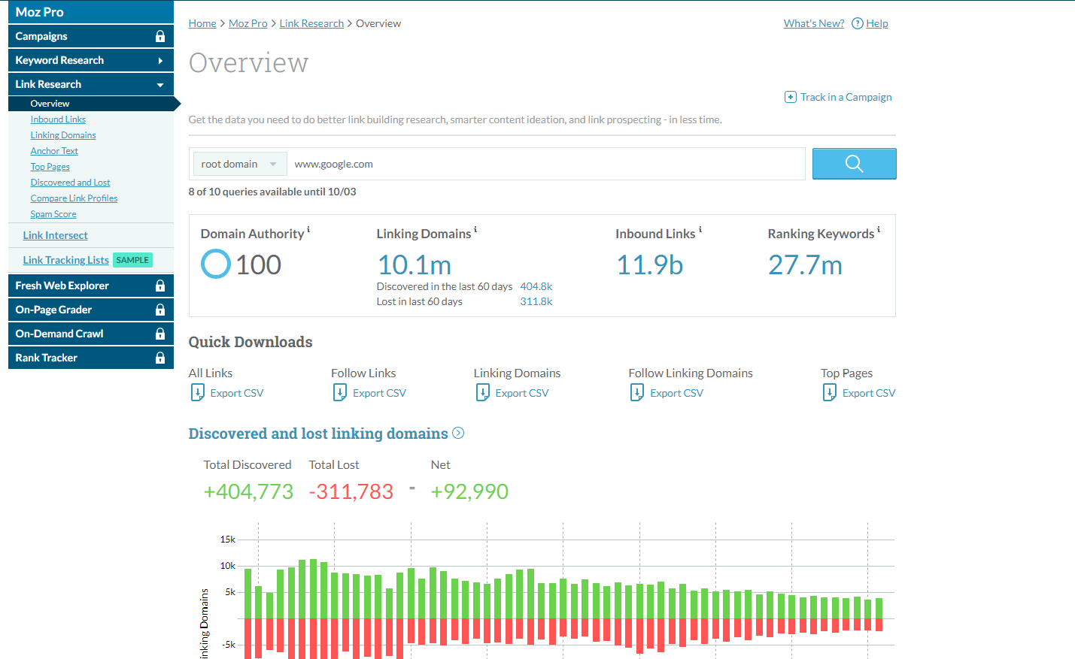Collapse the Link Research menu arrow

pos(160,85)
